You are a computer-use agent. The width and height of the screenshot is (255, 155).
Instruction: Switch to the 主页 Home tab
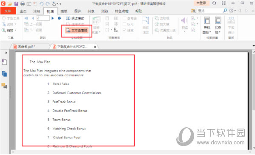[x=23, y=11]
